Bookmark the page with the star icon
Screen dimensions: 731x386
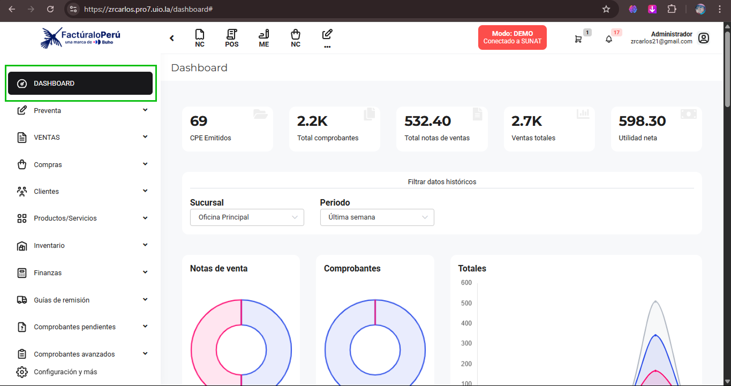[x=606, y=9]
